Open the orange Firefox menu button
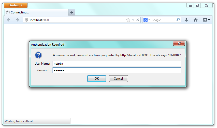This screenshot has width=217, height=128. (x=16, y=5)
